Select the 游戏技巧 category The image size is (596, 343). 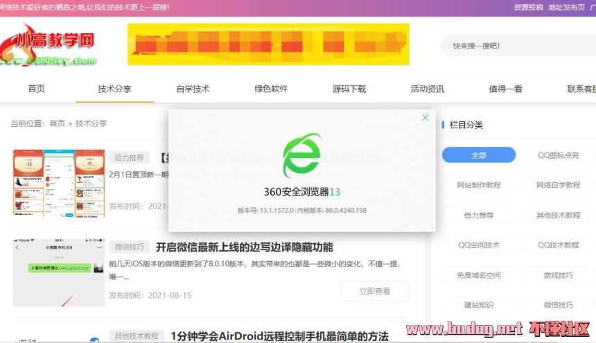coord(558,275)
